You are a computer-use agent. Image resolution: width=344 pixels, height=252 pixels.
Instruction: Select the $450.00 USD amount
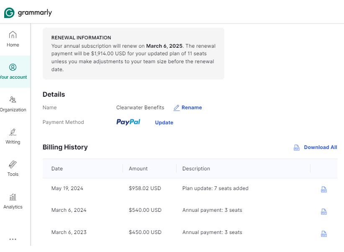[x=145, y=232]
